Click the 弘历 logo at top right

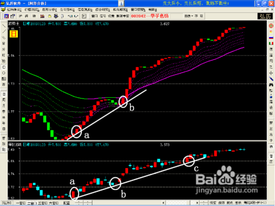click(x=265, y=16)
